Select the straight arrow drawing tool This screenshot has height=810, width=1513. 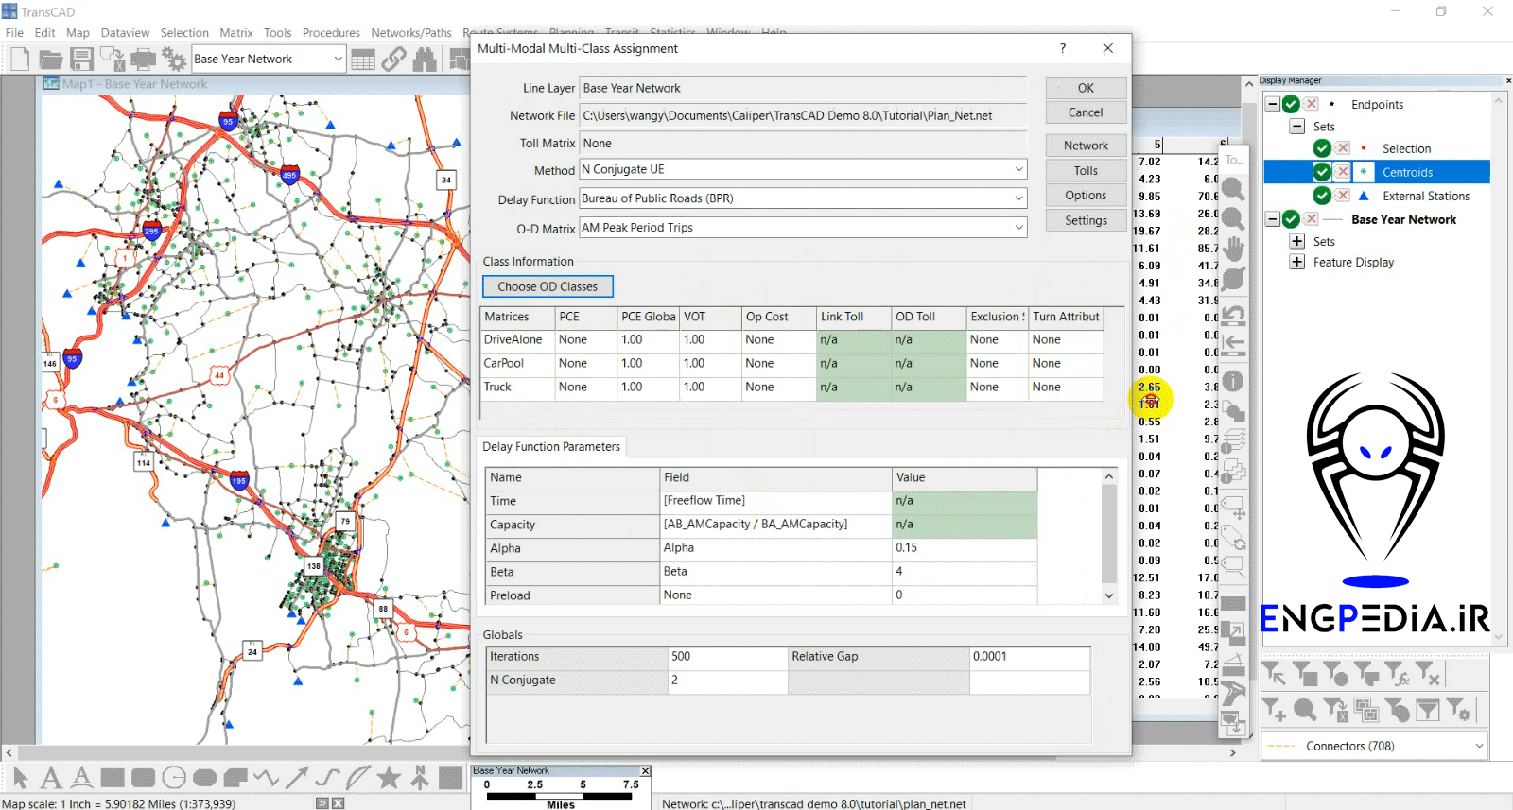(x=297, y=778)
